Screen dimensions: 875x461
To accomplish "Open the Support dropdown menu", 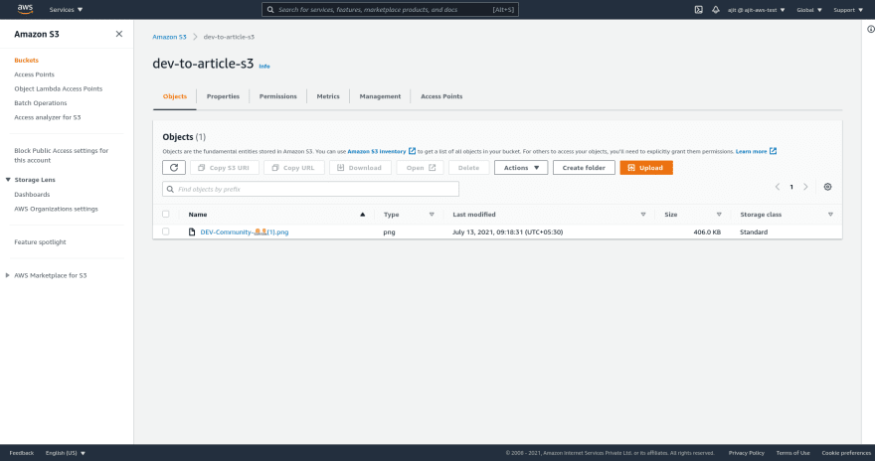I will (848, 10).
